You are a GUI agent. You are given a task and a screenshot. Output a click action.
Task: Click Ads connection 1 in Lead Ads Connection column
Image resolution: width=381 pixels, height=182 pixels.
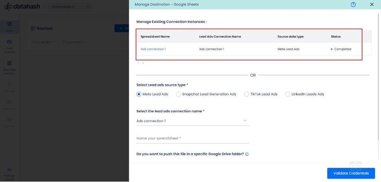pyautogui.click(x=212, y=49)
